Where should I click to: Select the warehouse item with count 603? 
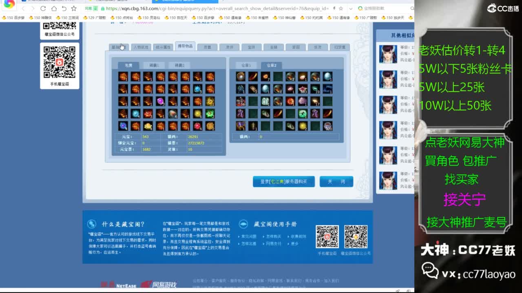pyautogui.click(x=303, y=89)
